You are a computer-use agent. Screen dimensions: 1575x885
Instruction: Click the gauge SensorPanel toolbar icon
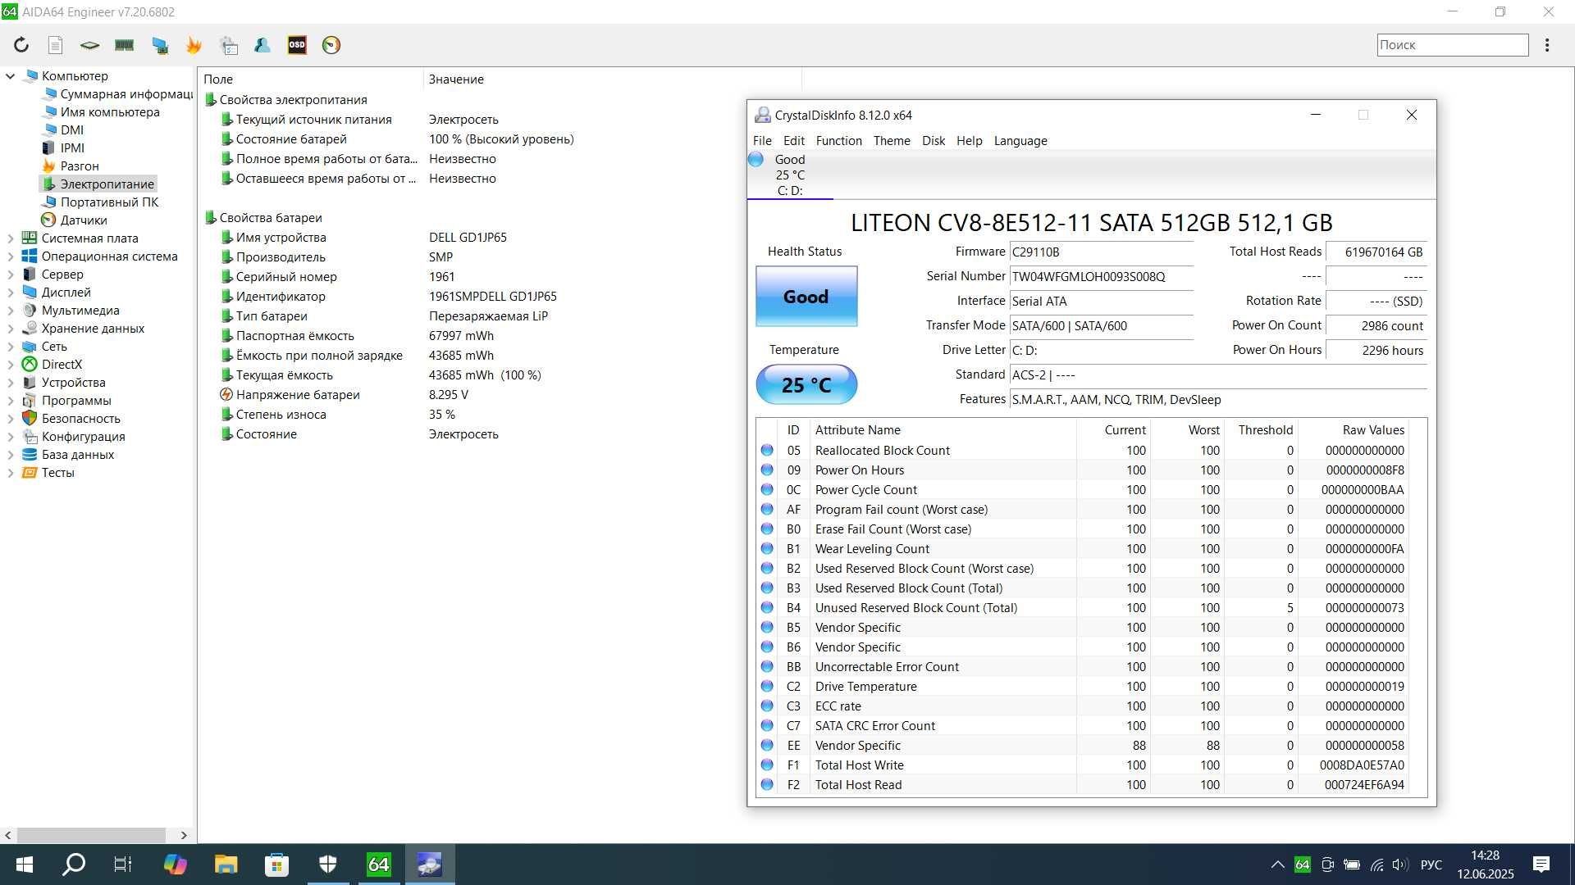[331, 45]
